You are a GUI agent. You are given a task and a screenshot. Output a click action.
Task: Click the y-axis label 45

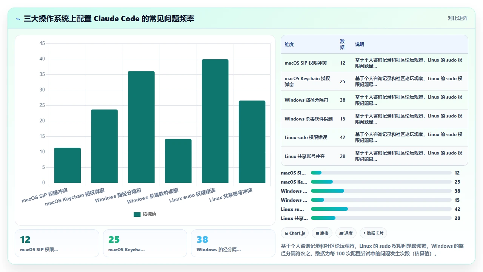point(42,43)
